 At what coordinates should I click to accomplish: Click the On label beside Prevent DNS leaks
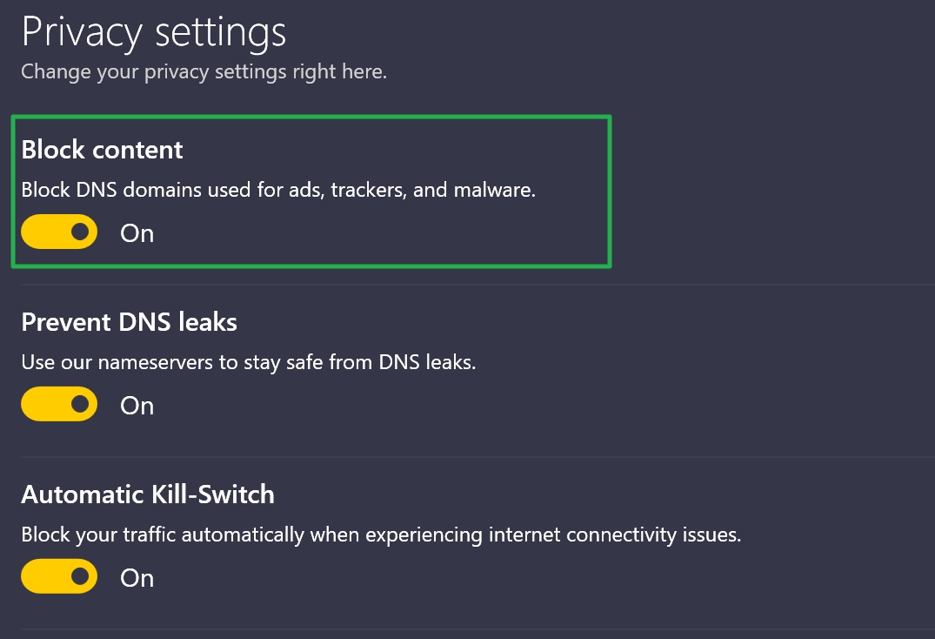(137, 405)
